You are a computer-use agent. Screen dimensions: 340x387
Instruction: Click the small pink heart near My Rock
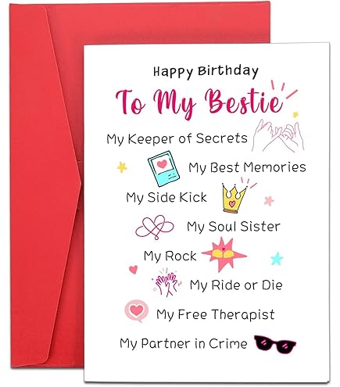pos(133,269)
